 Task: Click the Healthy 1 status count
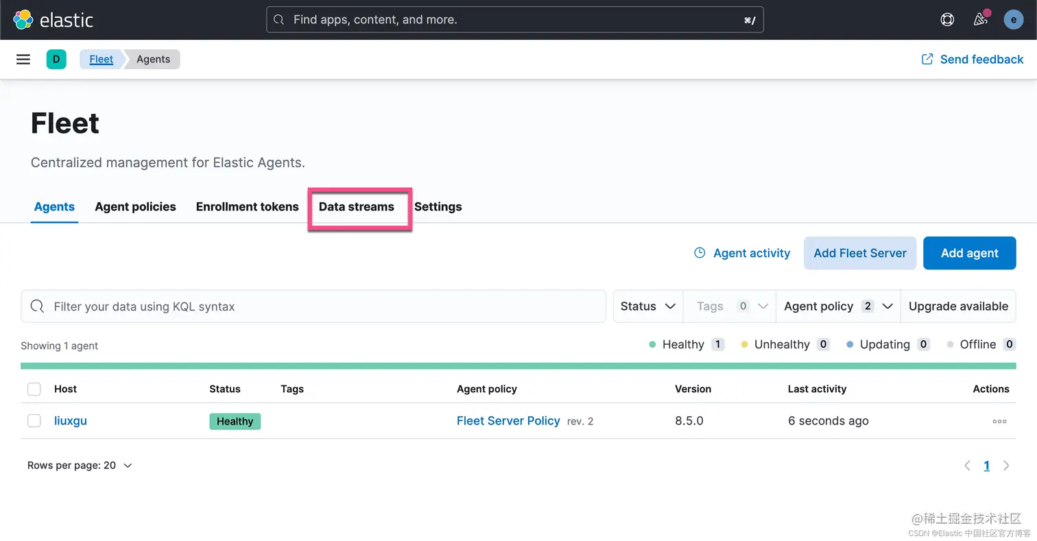687,344
